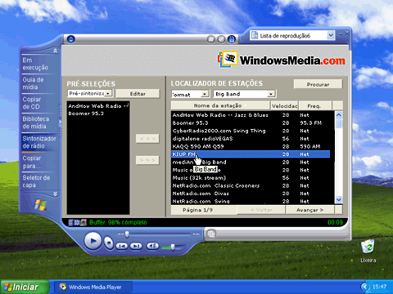Click the WindowsMedia.com logo
This screenshot has height=294, width=393.
click(282, 60)
